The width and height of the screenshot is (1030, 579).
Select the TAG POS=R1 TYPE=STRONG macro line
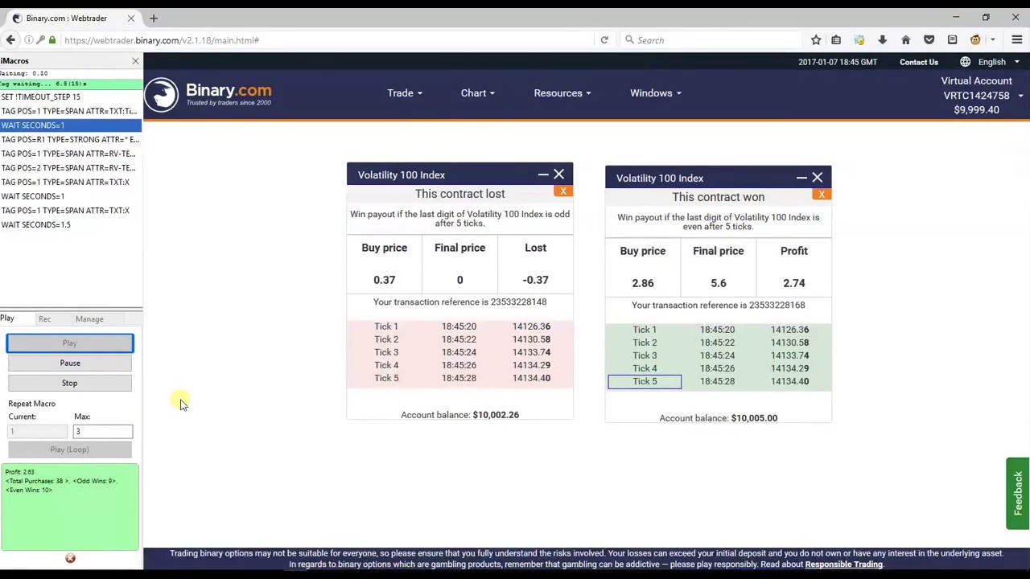[71, 139]
